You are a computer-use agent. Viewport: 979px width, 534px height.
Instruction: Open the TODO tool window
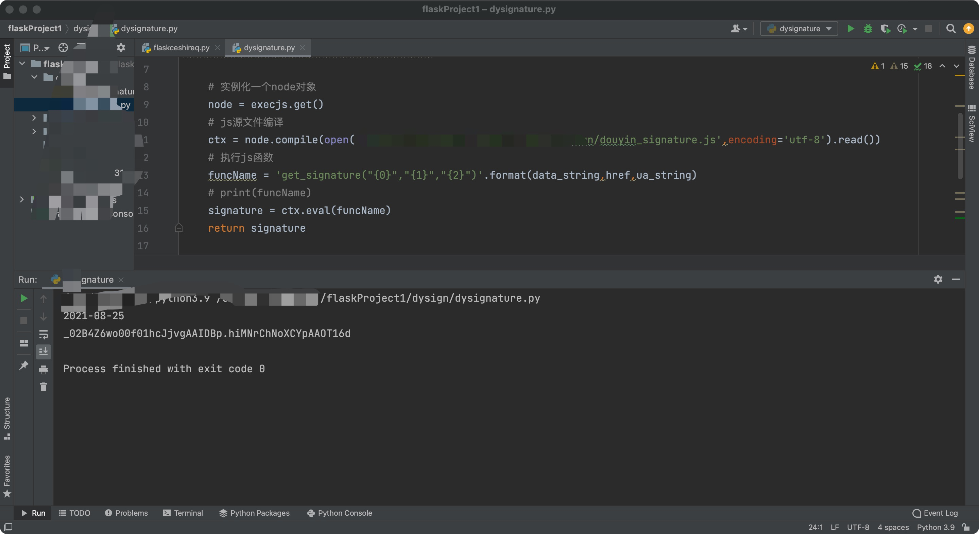tap(74, 513)
